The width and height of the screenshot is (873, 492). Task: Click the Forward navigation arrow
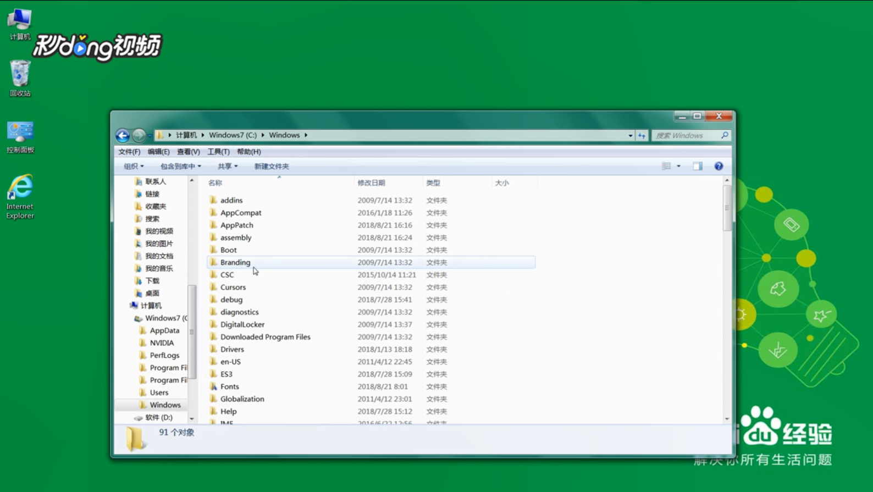[139, 135]
